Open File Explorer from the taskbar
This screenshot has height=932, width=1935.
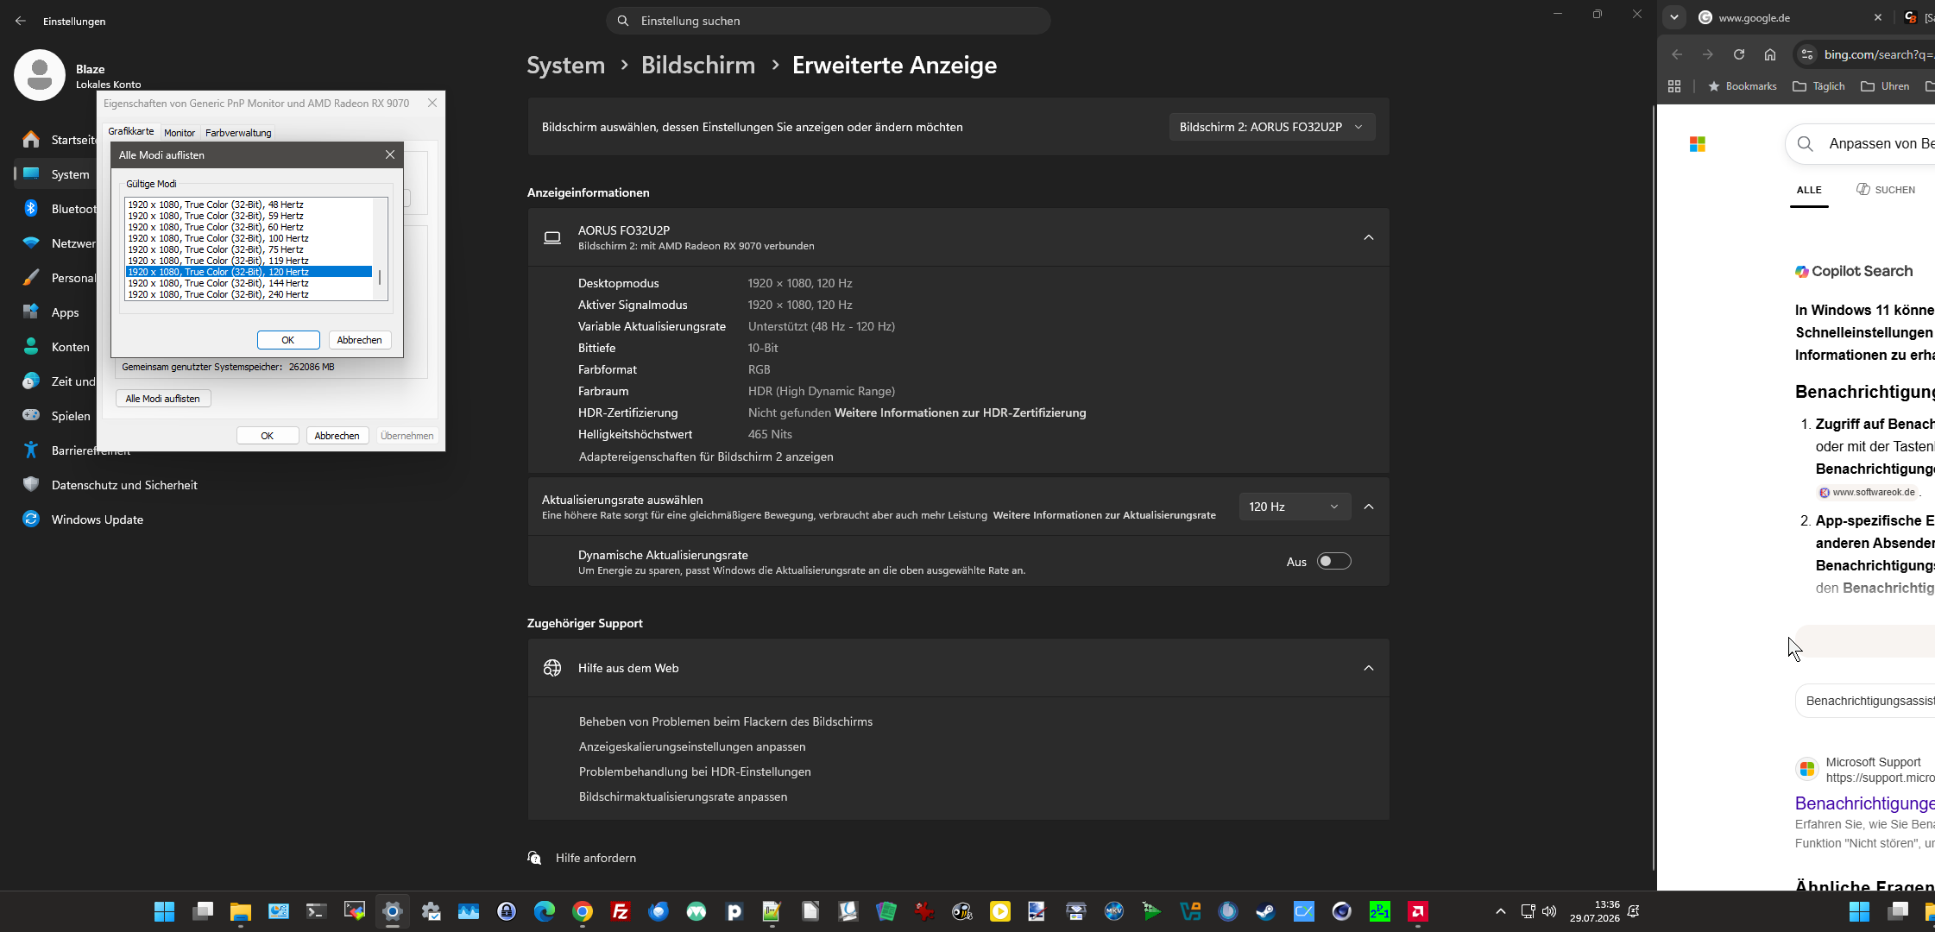pyautogui.click(x=241, y=911)
